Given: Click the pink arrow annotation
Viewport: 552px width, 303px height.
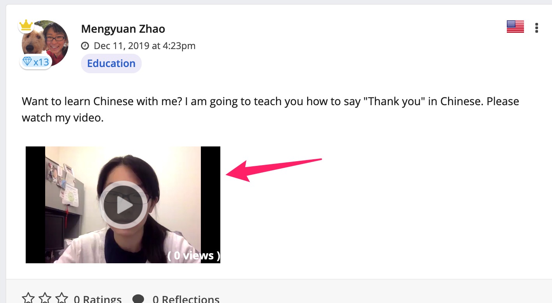Looking at the screenshot, I should 274,169.
